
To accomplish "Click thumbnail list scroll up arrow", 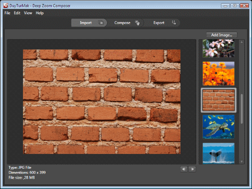I will coord(242,42).
